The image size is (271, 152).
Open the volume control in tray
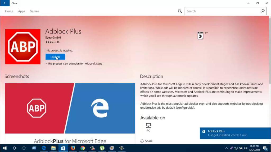click(246, 148)
